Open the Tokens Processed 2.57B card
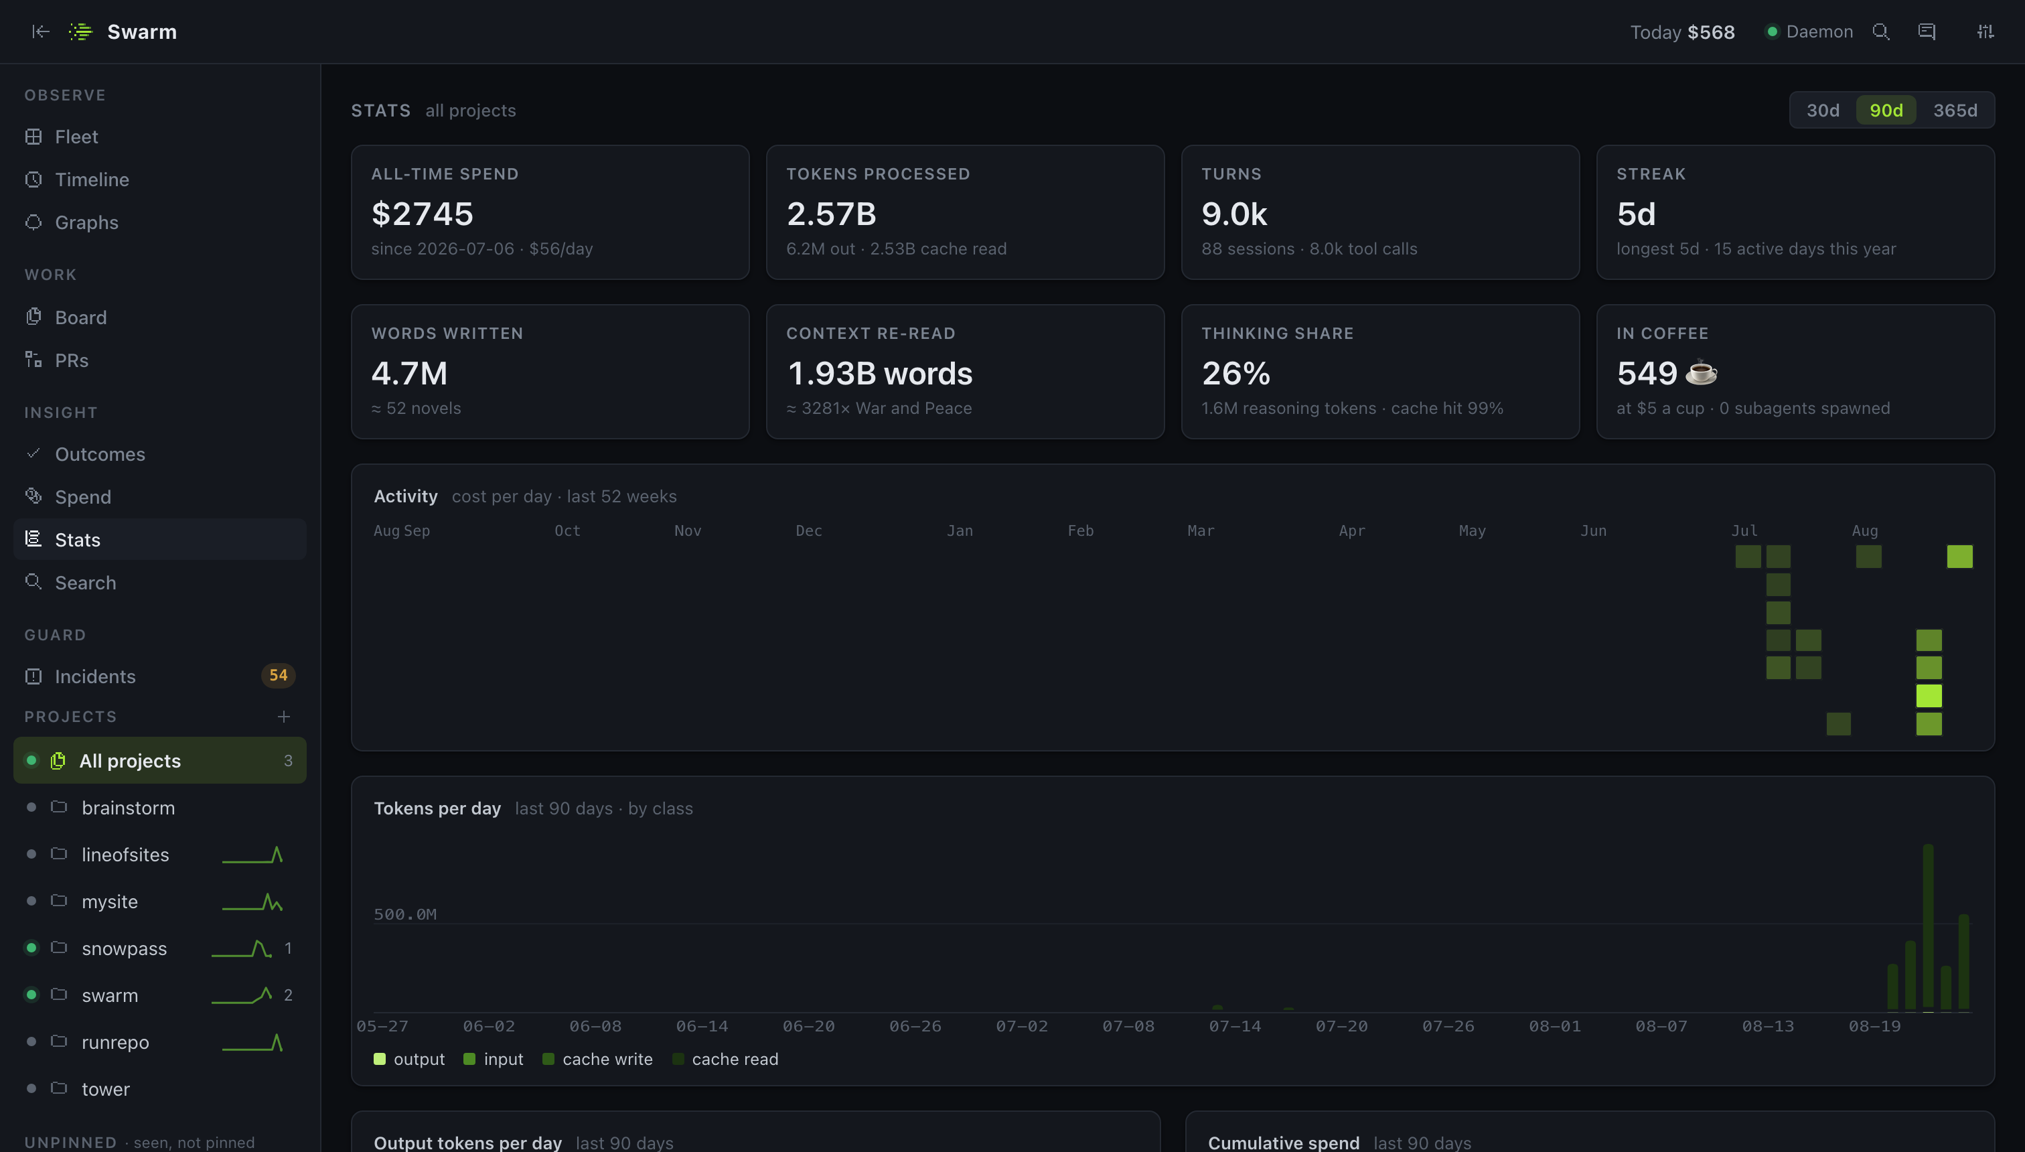 pos(965,212)
